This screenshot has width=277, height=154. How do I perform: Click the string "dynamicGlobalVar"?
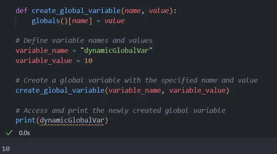116,51
